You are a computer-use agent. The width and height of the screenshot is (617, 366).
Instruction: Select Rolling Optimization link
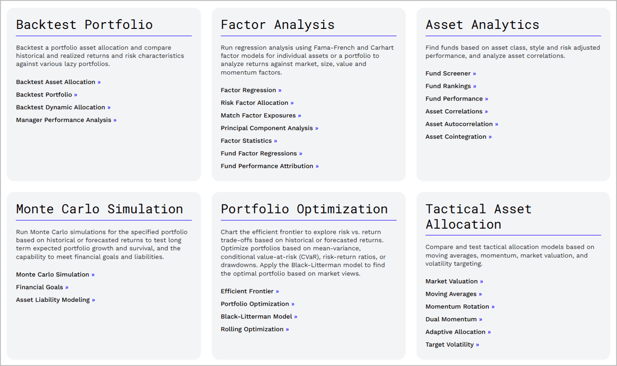(x=255, y=329)
